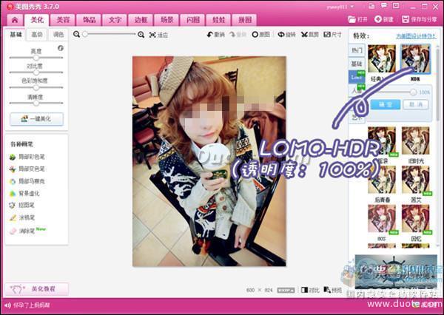Viewport: 444px width, 315px height.
Task: Open the 热门 effects category
Action: (x=357, y=50)
